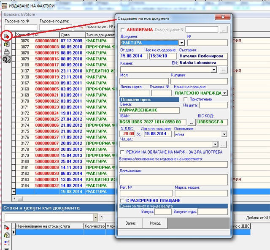Click the Мол field
This screenshot has width=270, height=250.
(144, 81)
